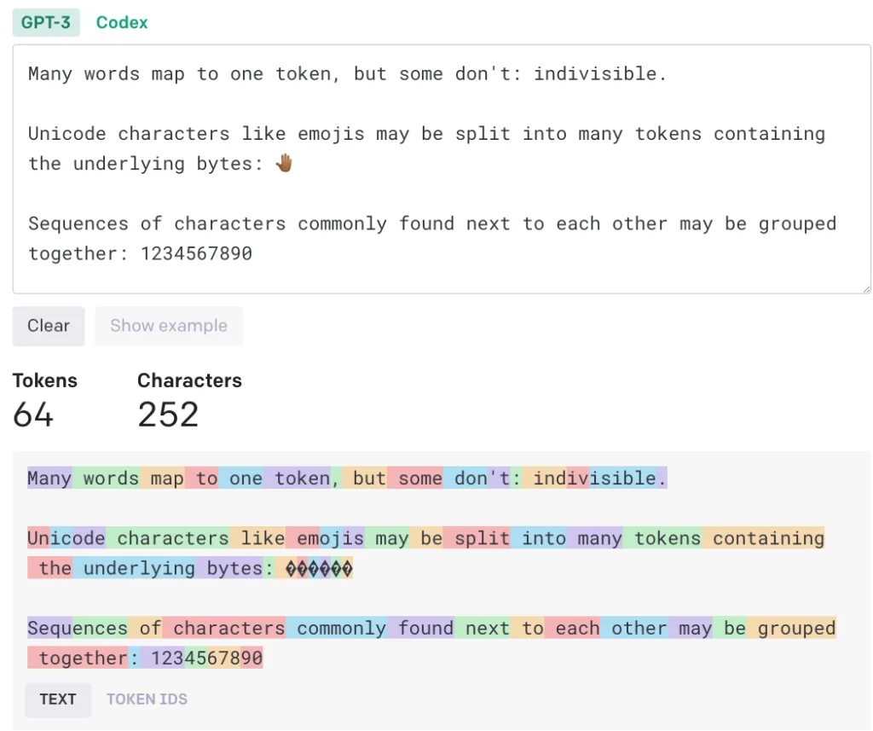The width and height of the screenshot is (873, 731).
Task: Click the highlighted 'Many' token in the output
Action: pyautogui.click(x=49, y=479)
